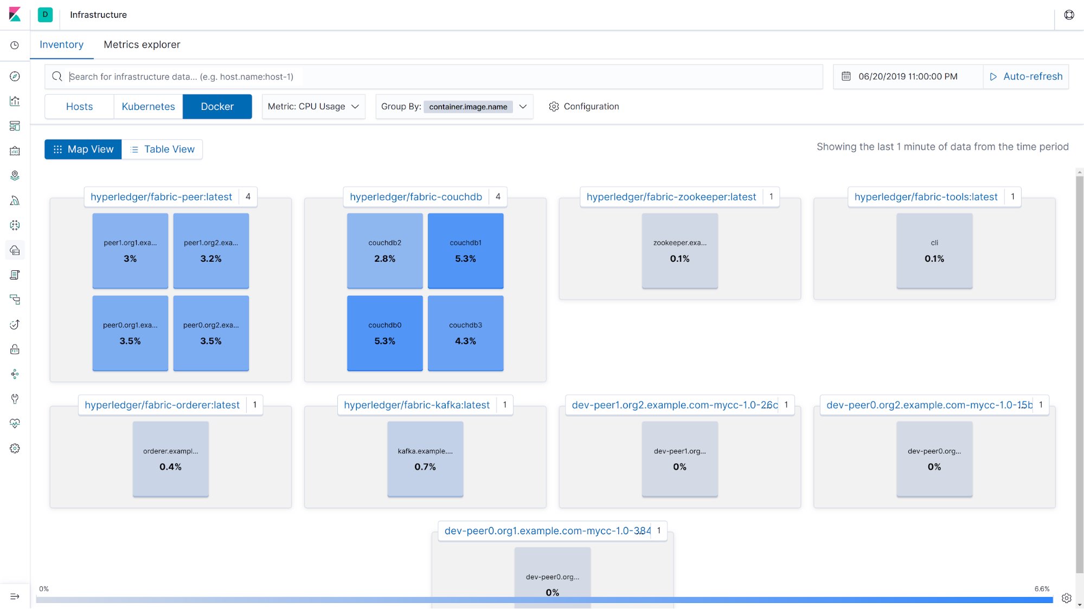Click hyperledger/fabric-tools:latest group title
The height and width of the screenshot is (609, 1084).
(926, 197)
